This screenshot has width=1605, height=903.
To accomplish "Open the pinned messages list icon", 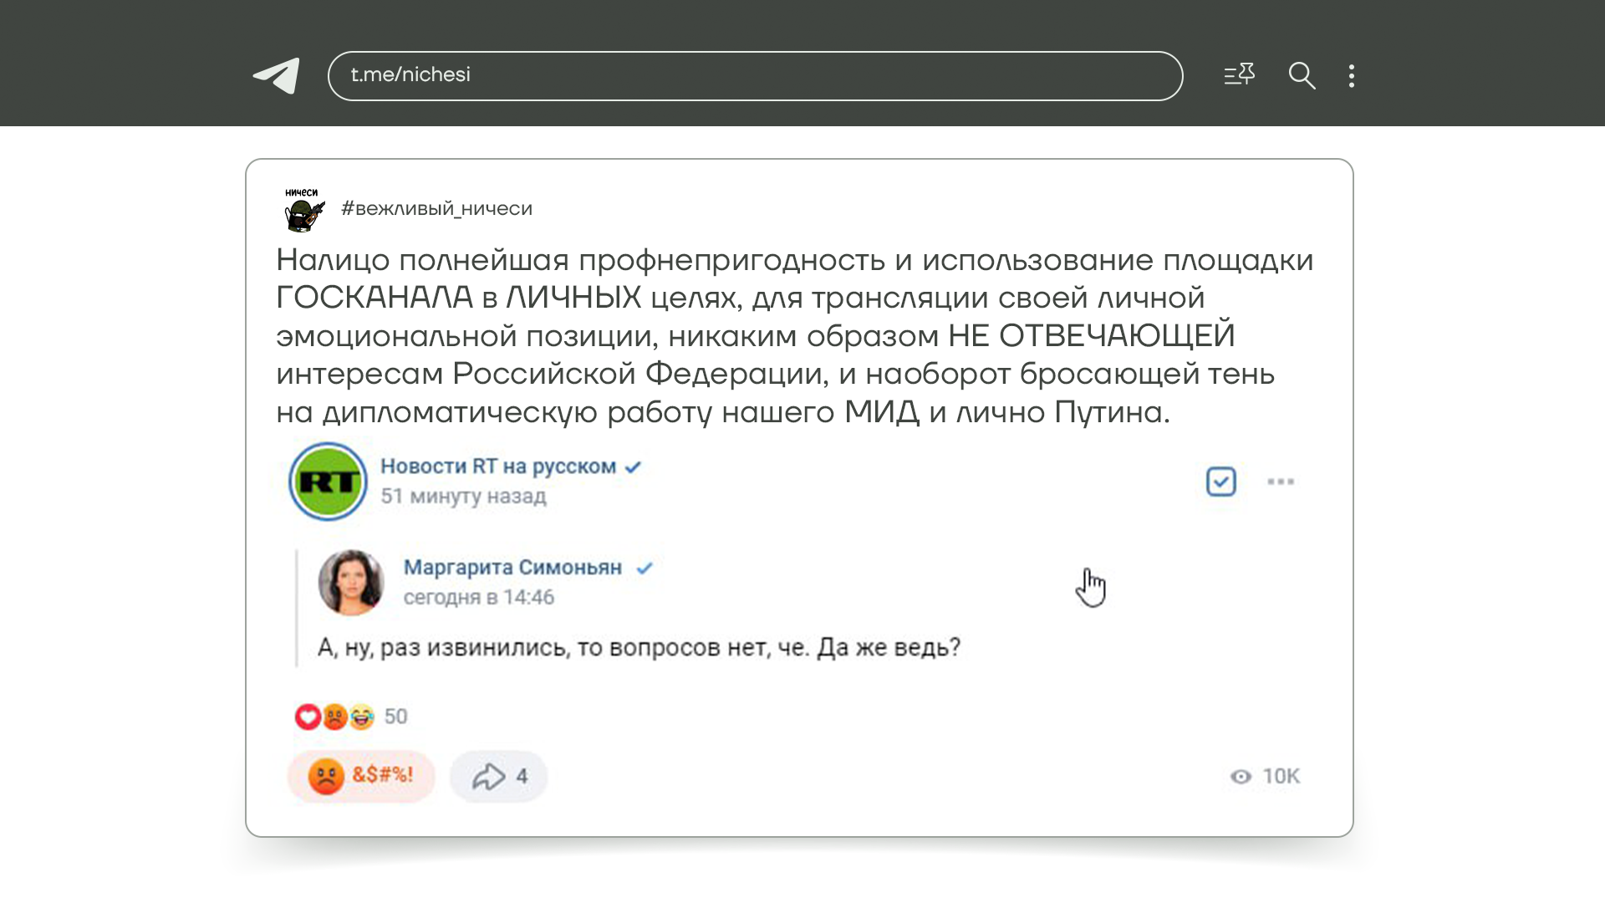I will 1239,75.
